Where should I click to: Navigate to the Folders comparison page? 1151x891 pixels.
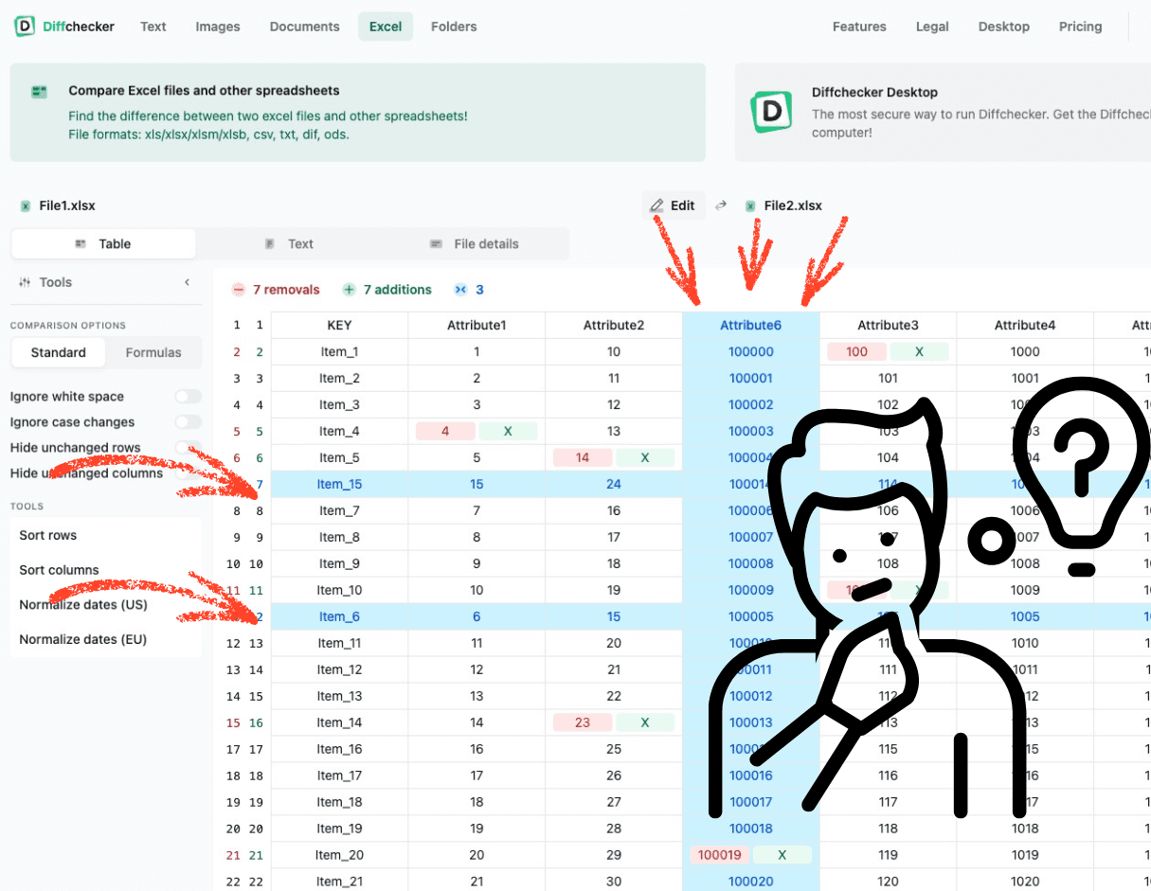(x=454, y=27)
